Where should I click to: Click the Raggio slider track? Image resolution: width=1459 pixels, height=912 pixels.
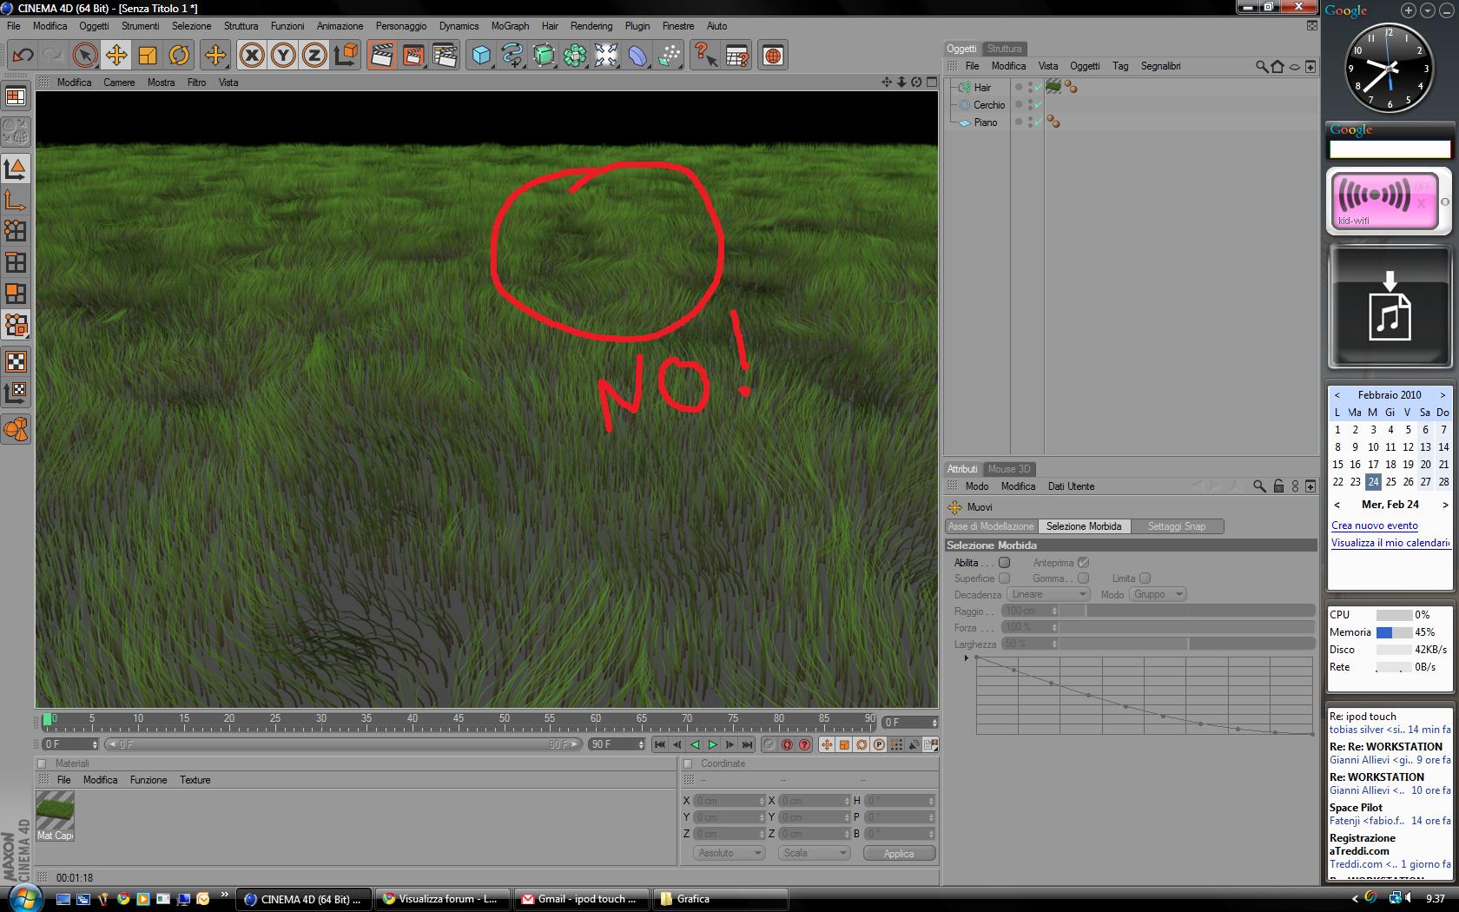click(1187, 611)
